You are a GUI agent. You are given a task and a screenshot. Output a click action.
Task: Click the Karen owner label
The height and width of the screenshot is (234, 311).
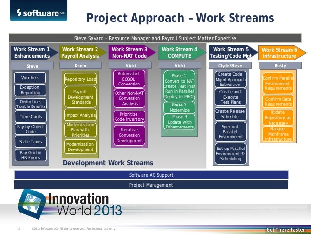coord(80,65)
